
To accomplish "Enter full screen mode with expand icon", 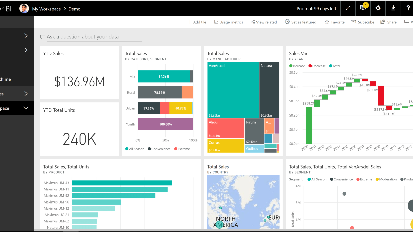I will coord(348,8).
